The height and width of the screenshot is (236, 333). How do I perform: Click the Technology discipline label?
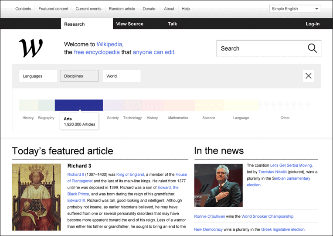tap(133, 118)
